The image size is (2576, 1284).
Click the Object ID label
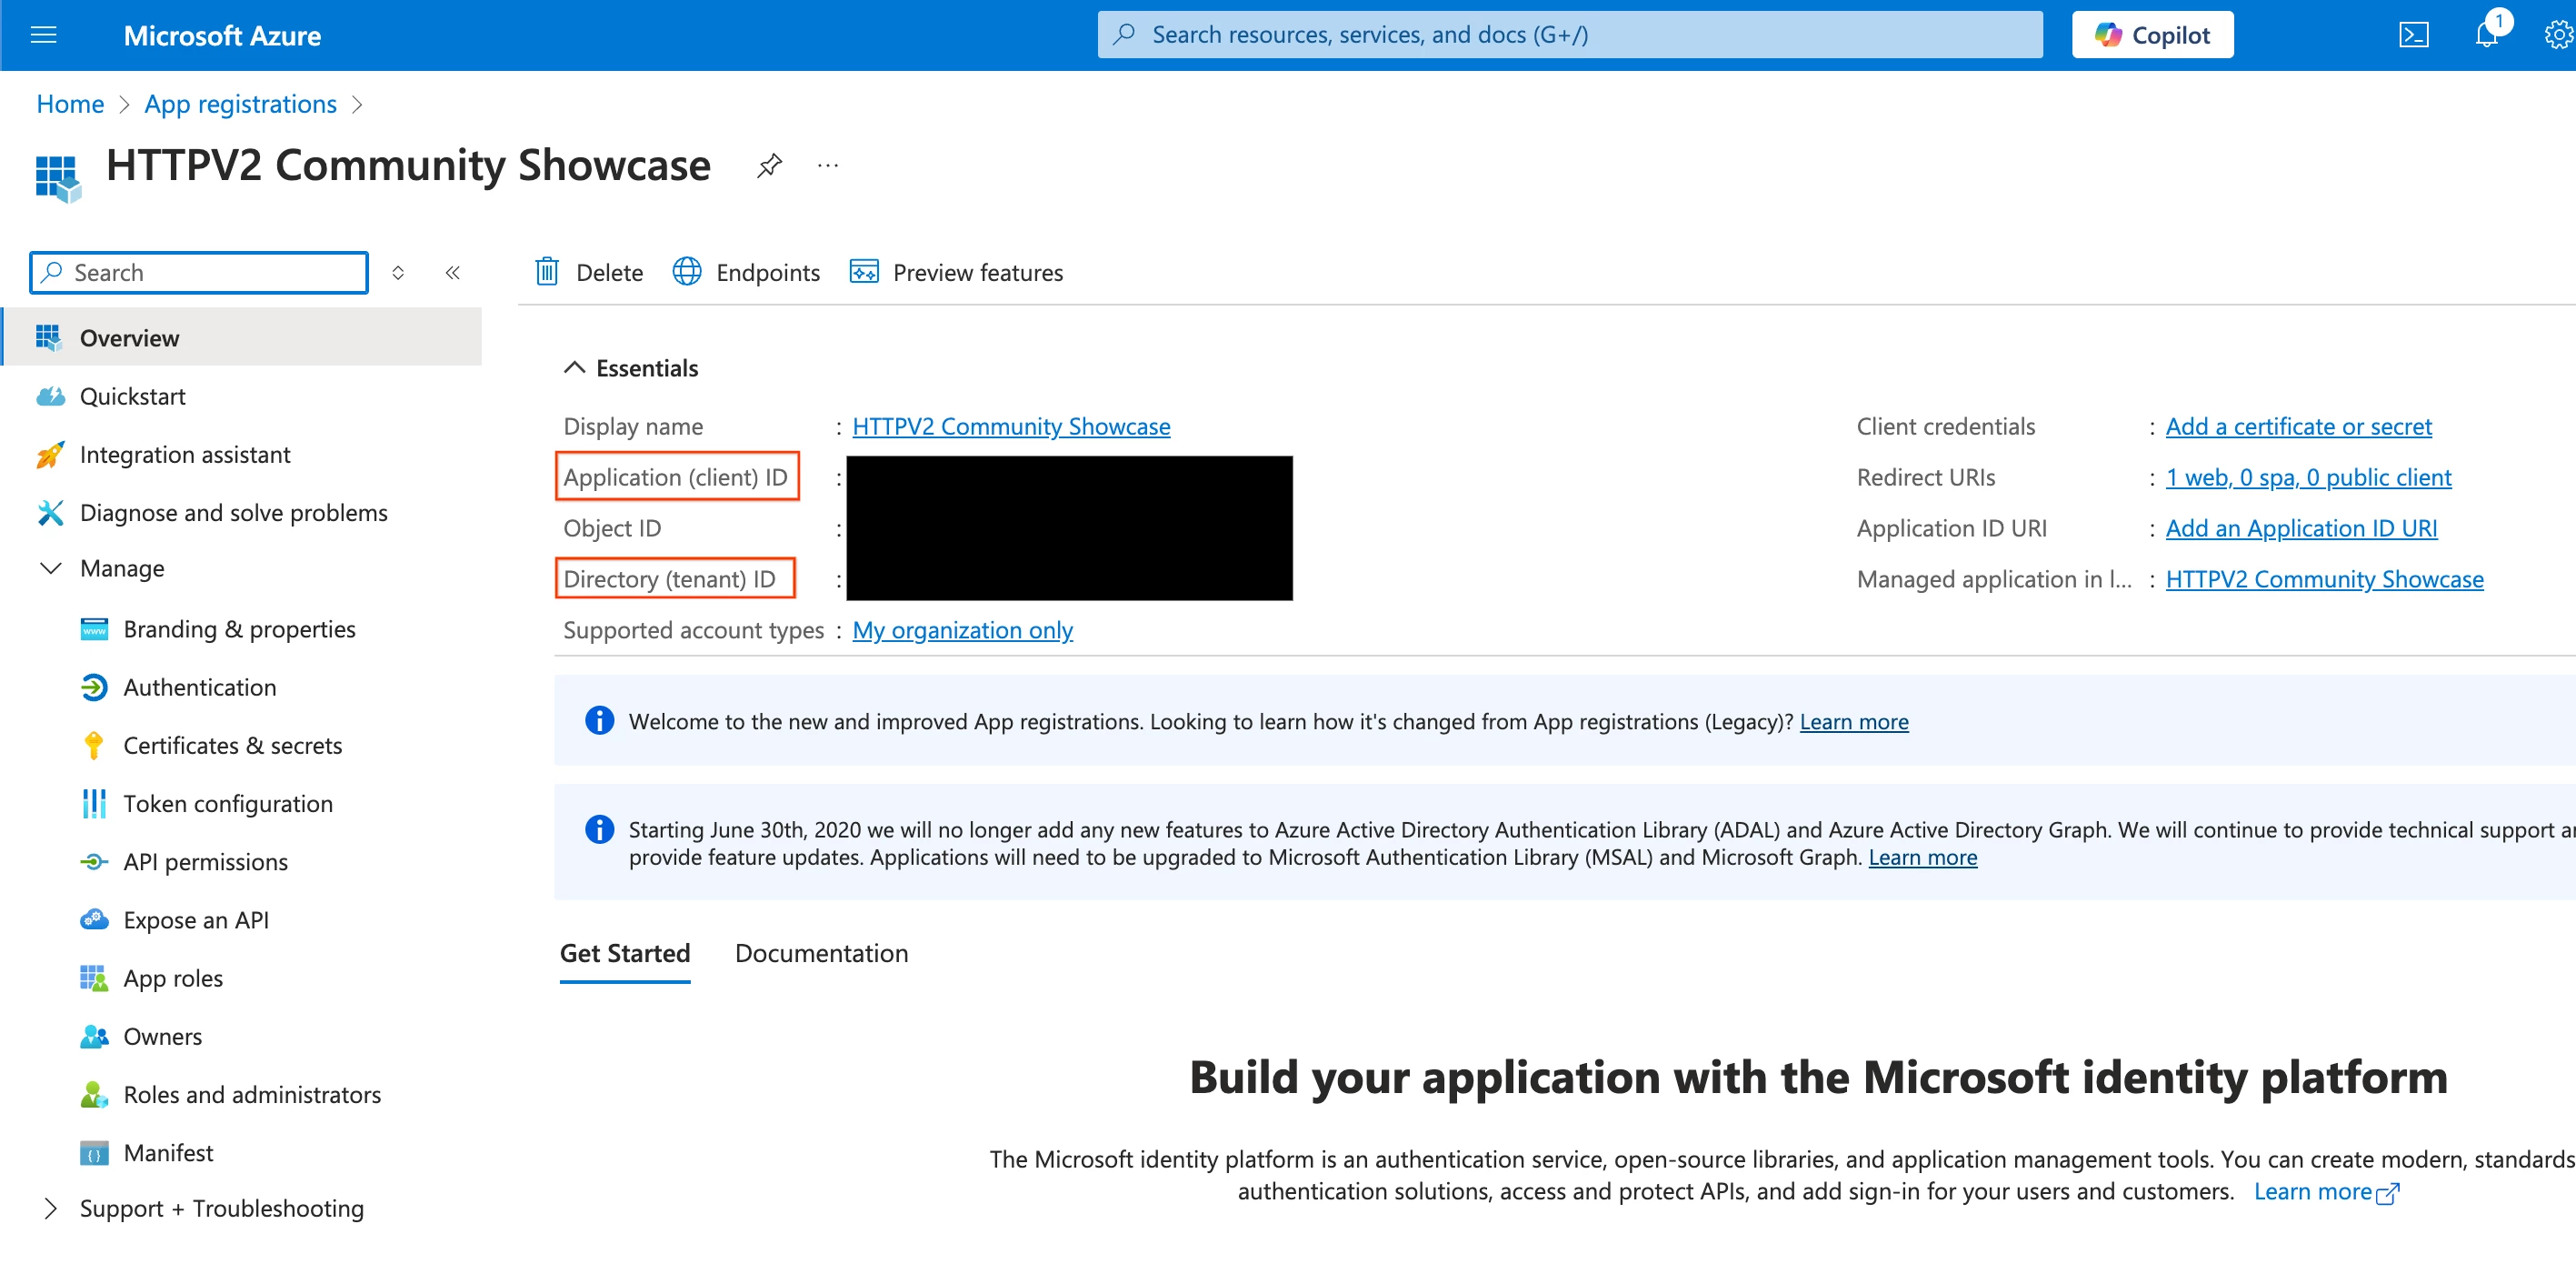[x=612, y=528]
